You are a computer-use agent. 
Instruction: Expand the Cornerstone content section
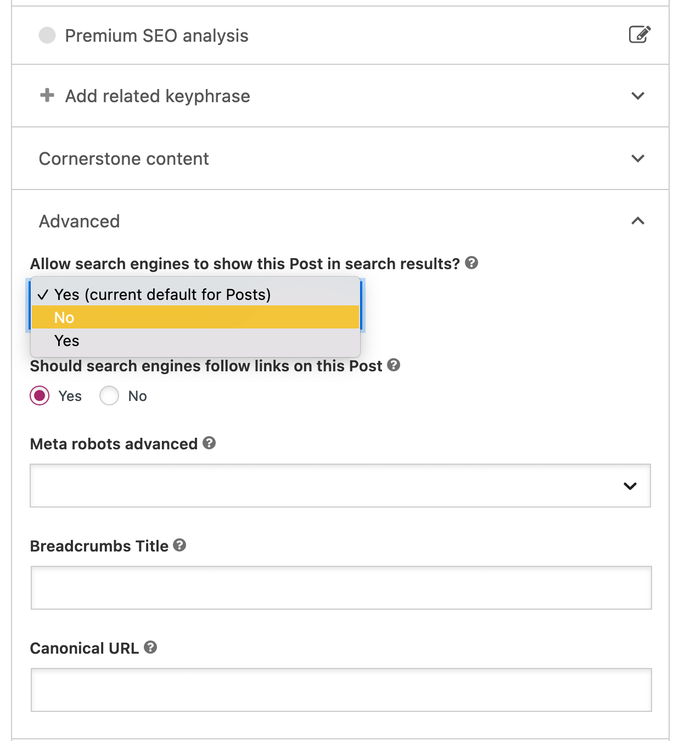click(637, 158)
